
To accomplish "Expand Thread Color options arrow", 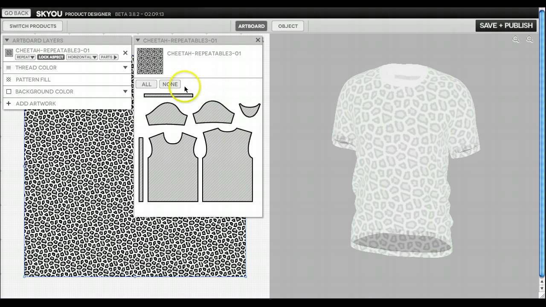I will coord(125,67).
